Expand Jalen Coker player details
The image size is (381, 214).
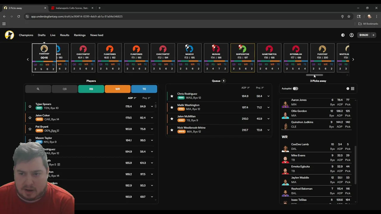point(152,118)
